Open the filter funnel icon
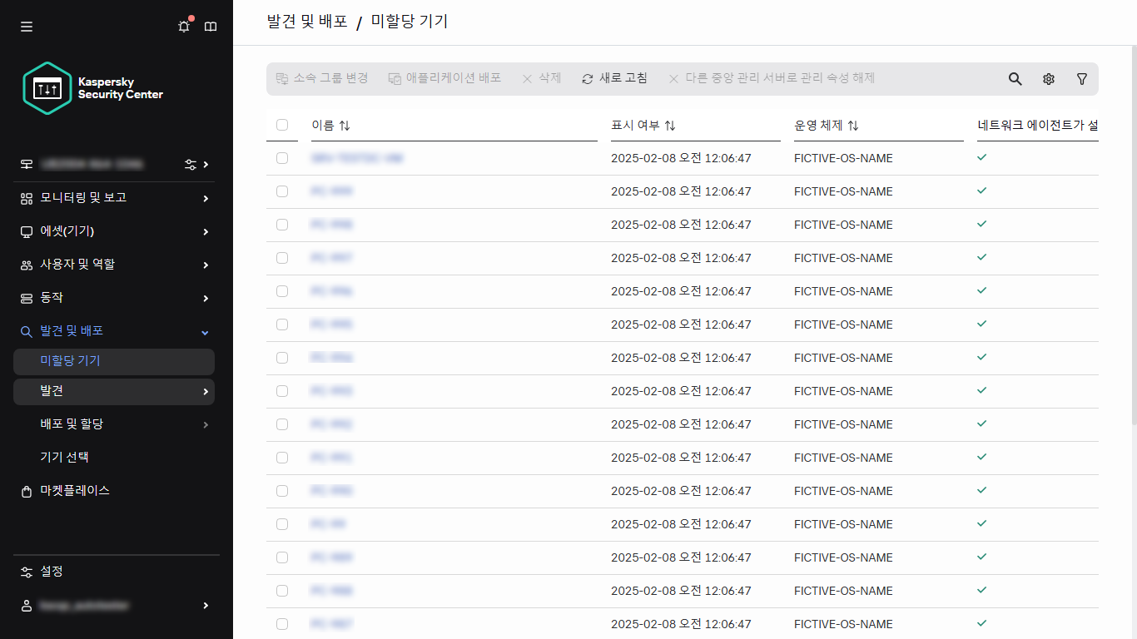The image size is (1137, 639). [x=1081, y=79]
